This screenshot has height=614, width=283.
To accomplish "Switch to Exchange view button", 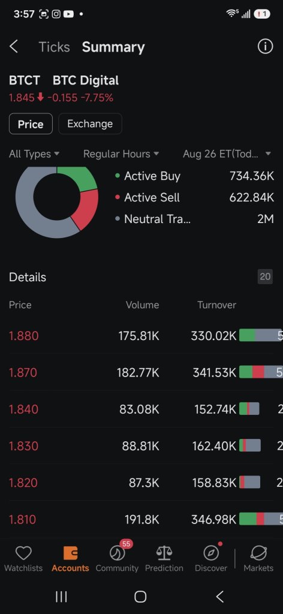I will click(90, 124).
